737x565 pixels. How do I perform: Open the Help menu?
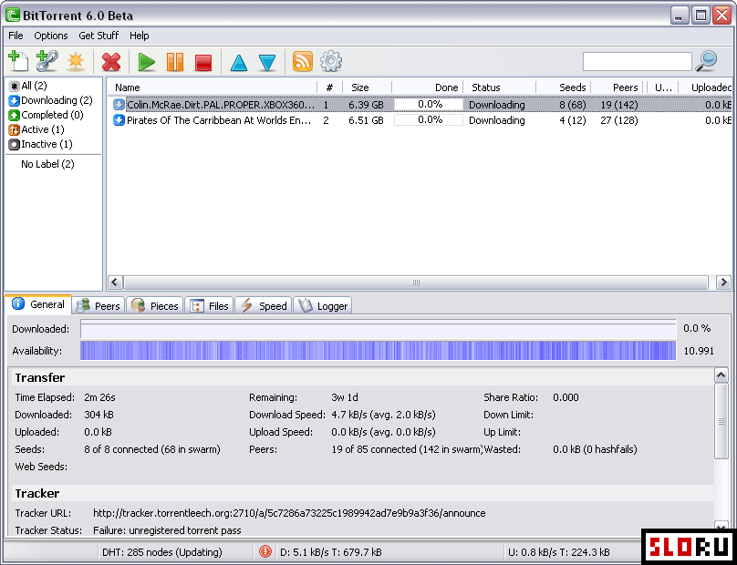coord(140,36)
